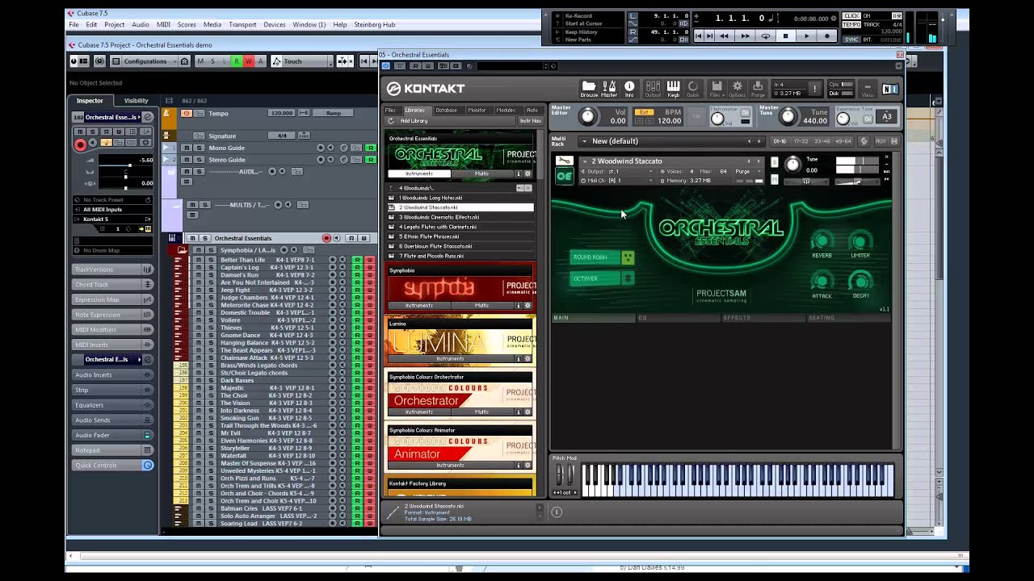The width and height of the screenshot is (1034, 581).
Task: Select 3 Woodwinds Cinematic Effects.nki
Action: pyautogui.click(x=460, y=217)
